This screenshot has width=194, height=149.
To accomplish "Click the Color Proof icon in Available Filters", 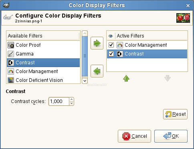I will tap(11, 45).
